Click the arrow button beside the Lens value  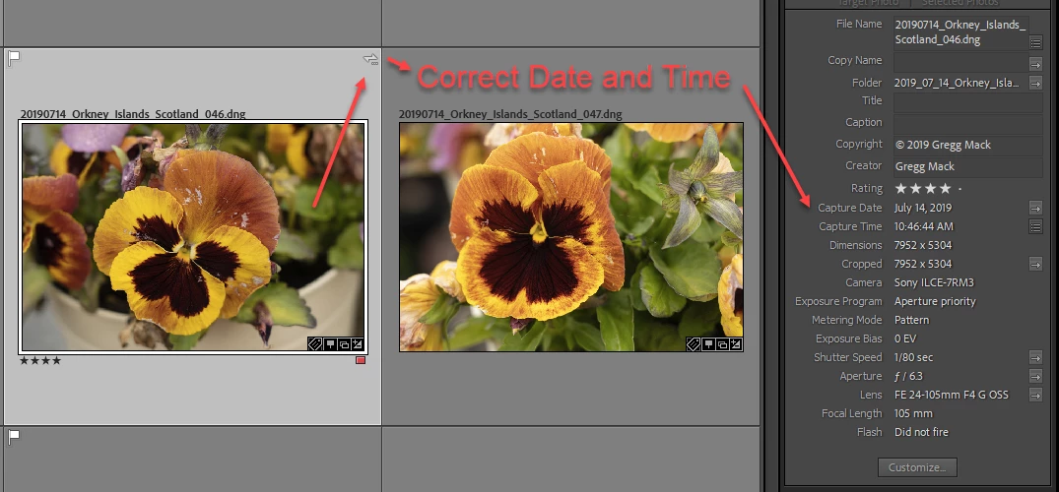pos(1035,395)
